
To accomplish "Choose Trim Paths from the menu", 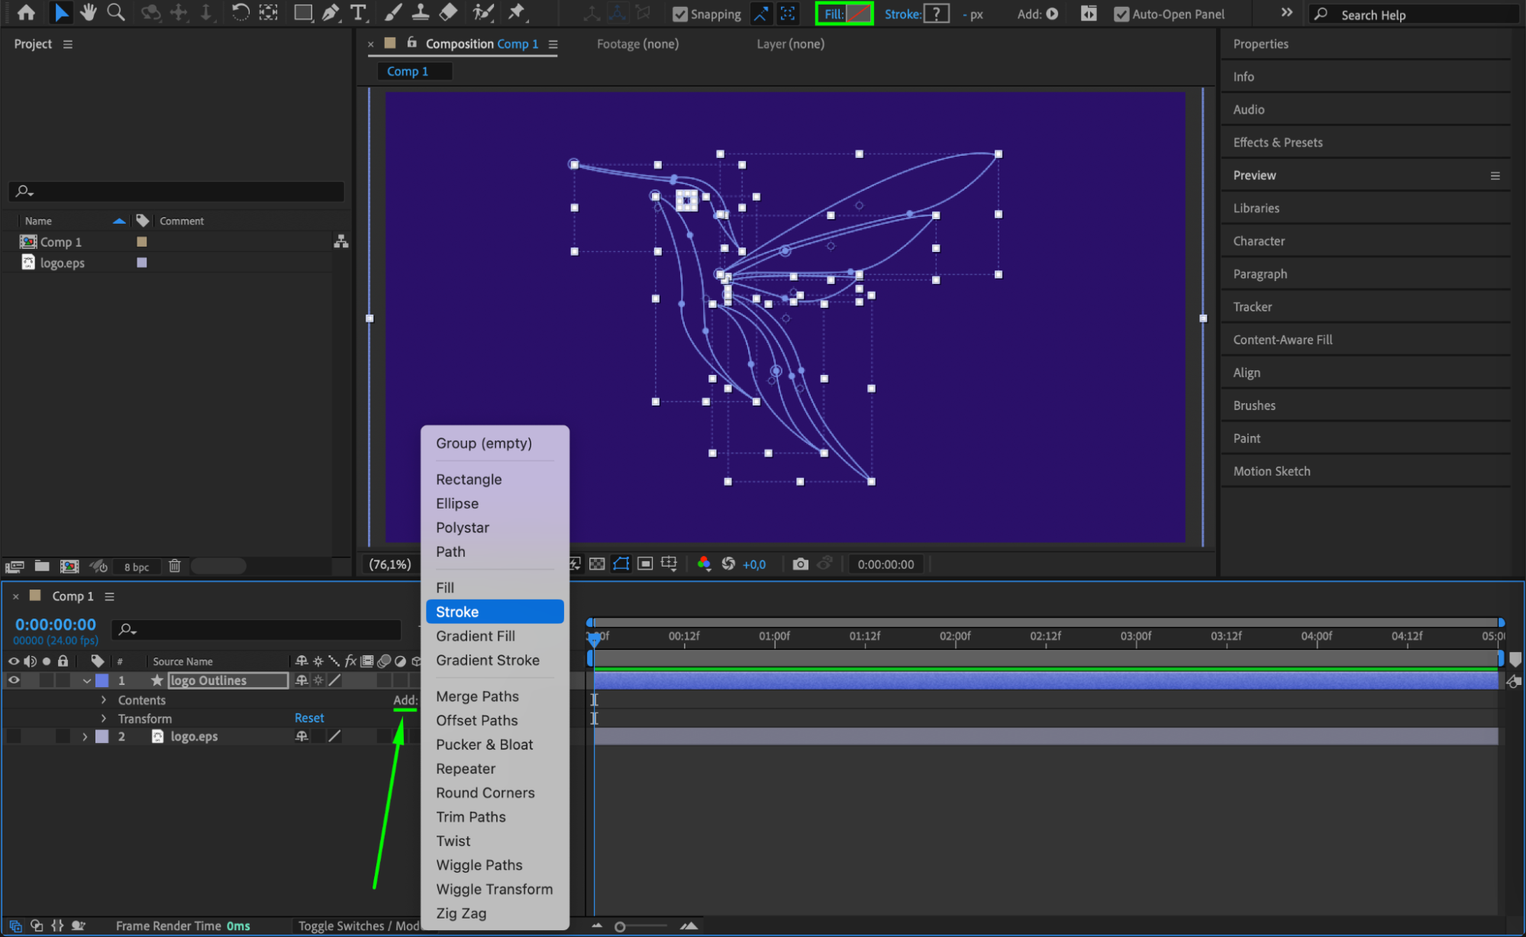I will click(x=470, y=816).
